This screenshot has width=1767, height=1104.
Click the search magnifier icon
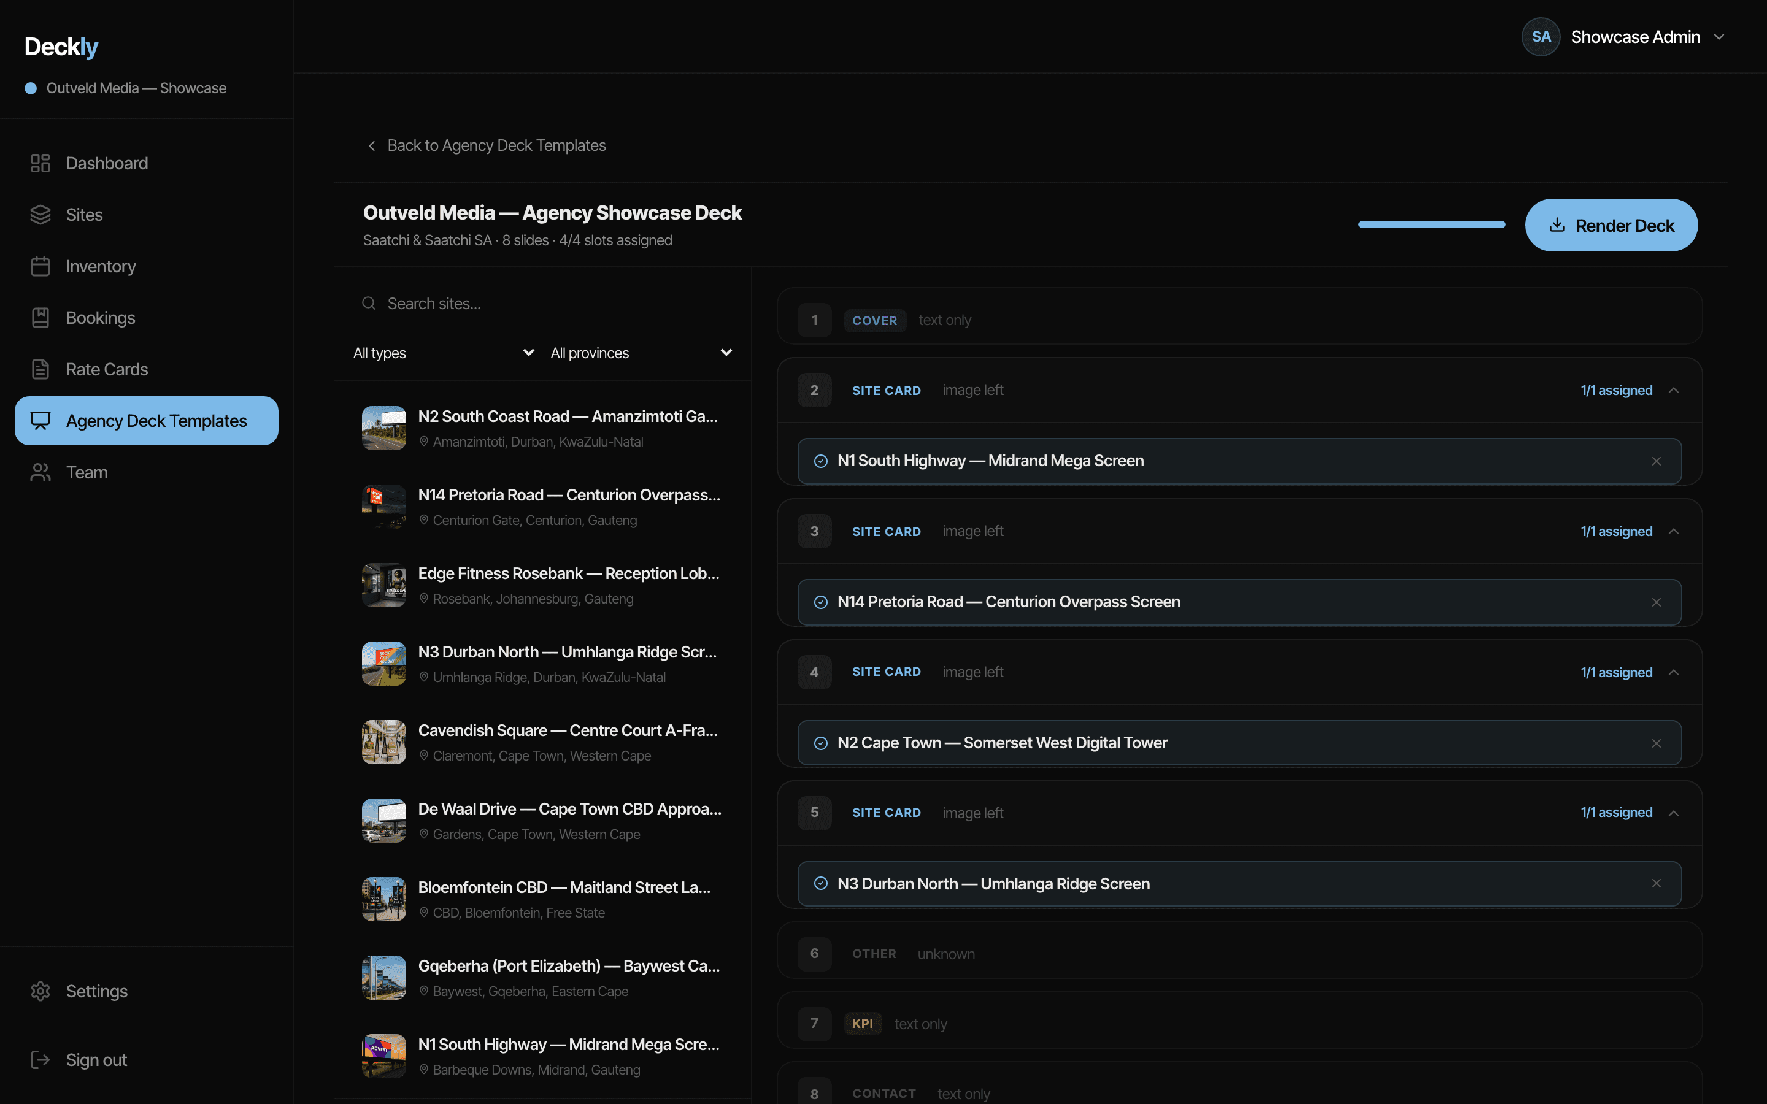tap(369, 303)
